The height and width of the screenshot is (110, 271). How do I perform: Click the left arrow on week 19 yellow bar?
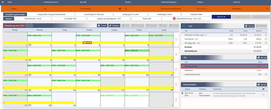(4, 58)
